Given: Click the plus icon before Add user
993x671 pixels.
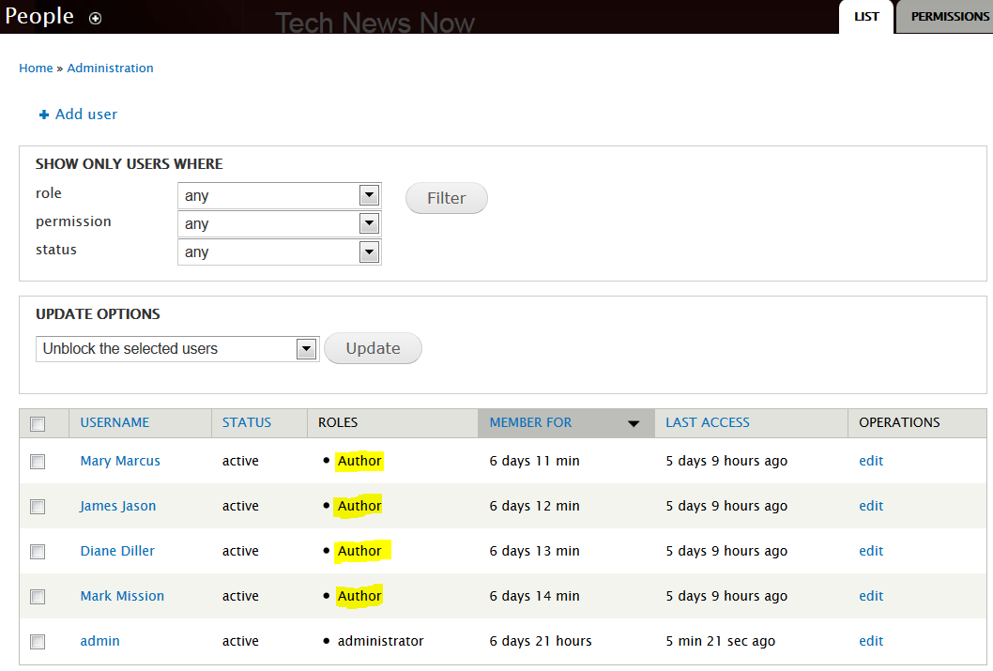Looking at the screenshot, I should click(44, 114).
